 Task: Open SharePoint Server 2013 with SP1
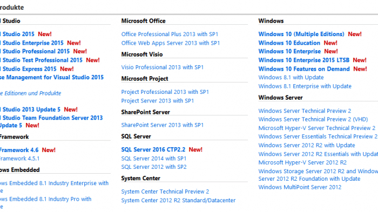(x=163, y=125)
